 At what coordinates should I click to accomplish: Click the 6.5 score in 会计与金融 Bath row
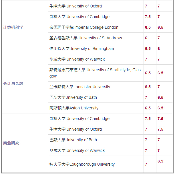pyautogui.click(x=160, y=97)
